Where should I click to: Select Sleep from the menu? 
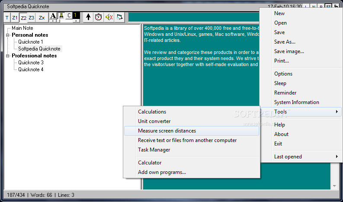pos(301,83)
